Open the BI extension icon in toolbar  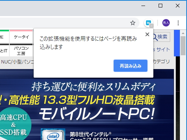[x=148, y=23]
